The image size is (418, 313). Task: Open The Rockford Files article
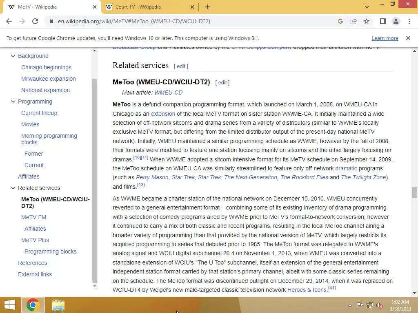click(x=304, y=178)
